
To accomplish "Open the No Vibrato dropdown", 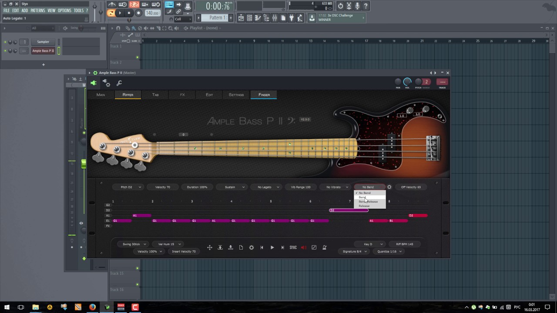I will (336, 187).
